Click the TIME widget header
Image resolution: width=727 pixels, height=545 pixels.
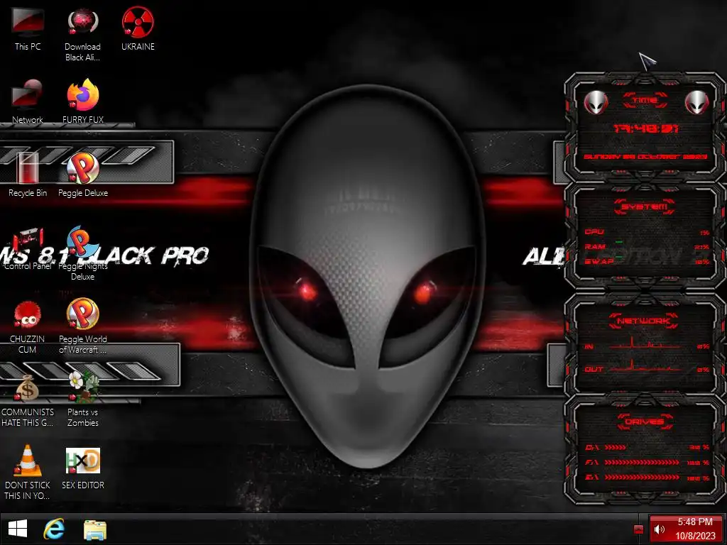(x=645, y=100)
